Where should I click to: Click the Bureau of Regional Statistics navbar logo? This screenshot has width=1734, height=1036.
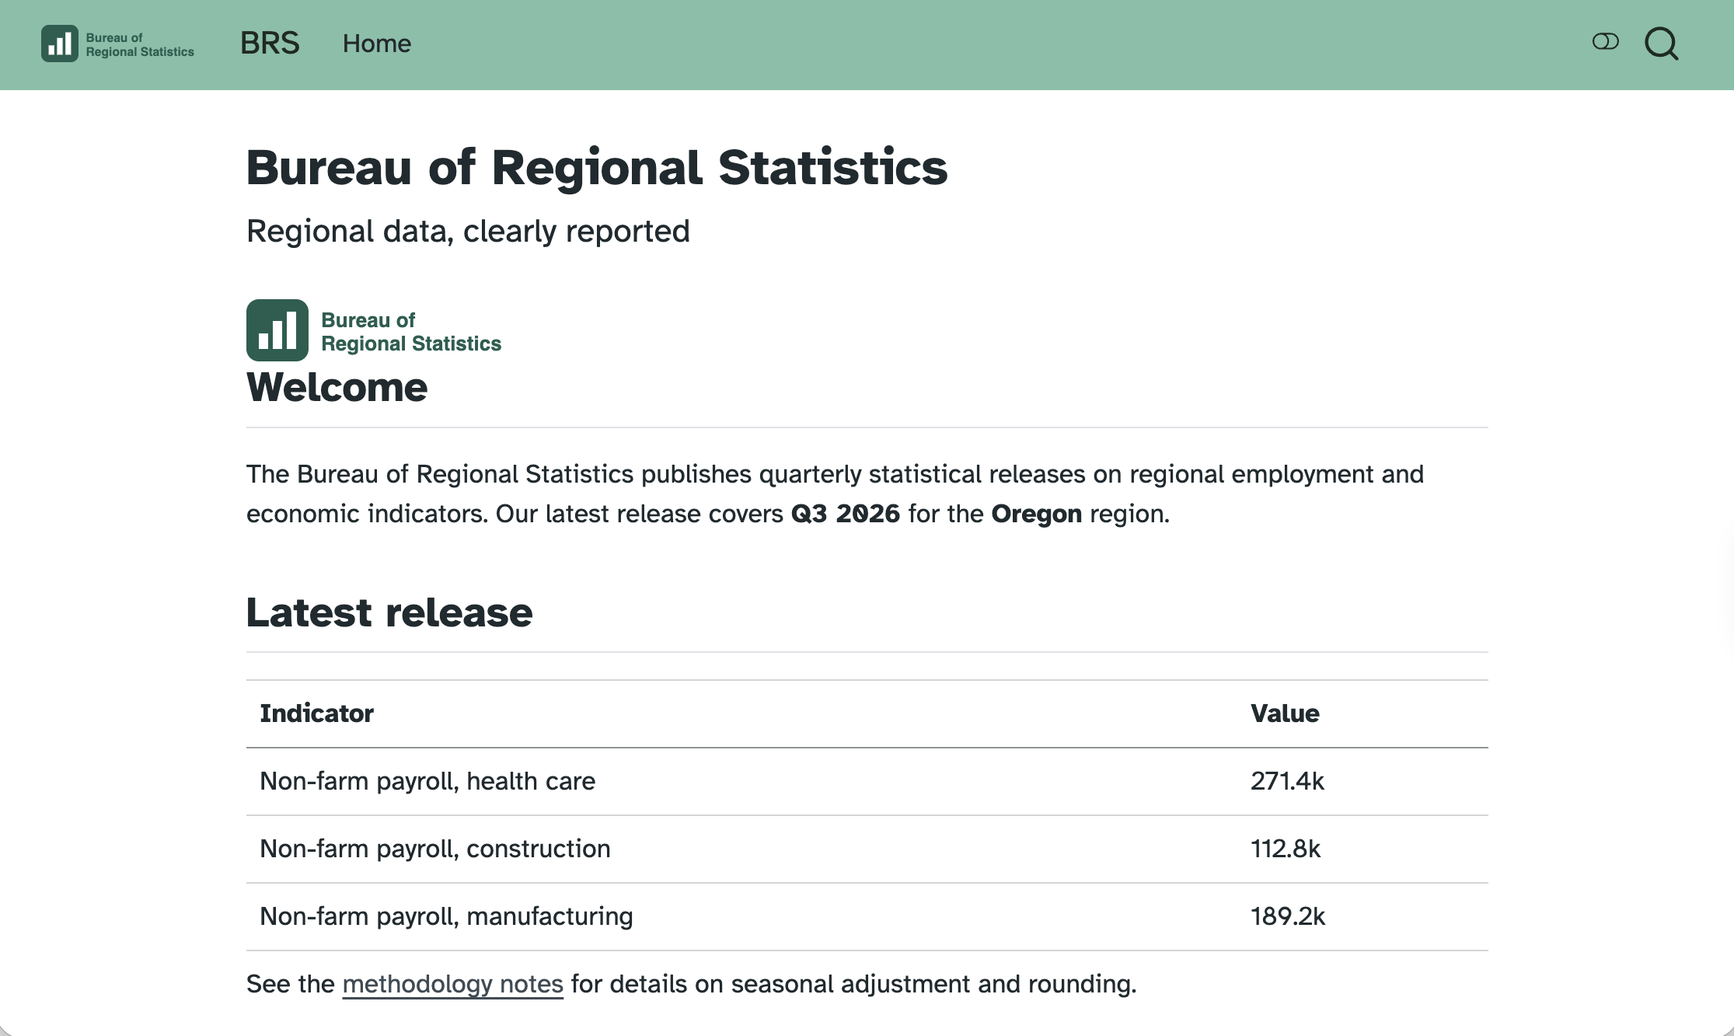coord(117,44)
